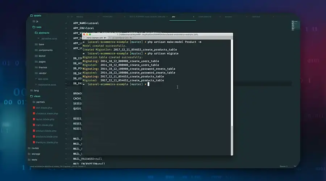Open checkout.blade.php via its red file icon
The image size is (326, 181).
coord(34,114)
